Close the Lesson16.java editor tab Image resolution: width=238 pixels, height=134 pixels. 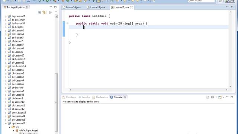pos(131,7)
